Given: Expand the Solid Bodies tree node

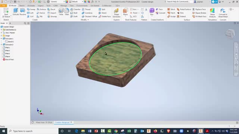Looking at the screenshot, I should pos(1,30).
